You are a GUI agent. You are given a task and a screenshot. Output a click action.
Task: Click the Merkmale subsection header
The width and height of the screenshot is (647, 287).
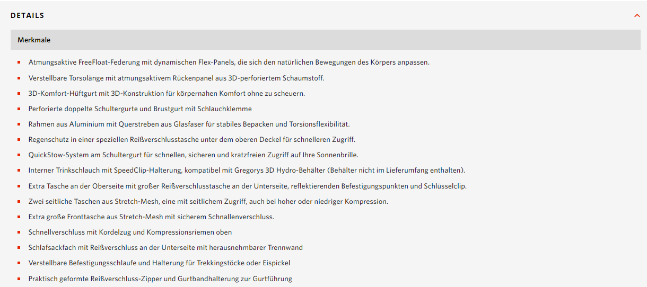(34, 40)
